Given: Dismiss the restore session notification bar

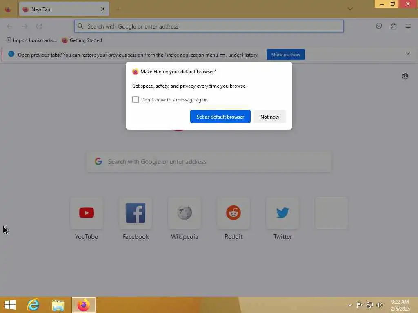Looking at the screenshot, I should click(408, 54).
